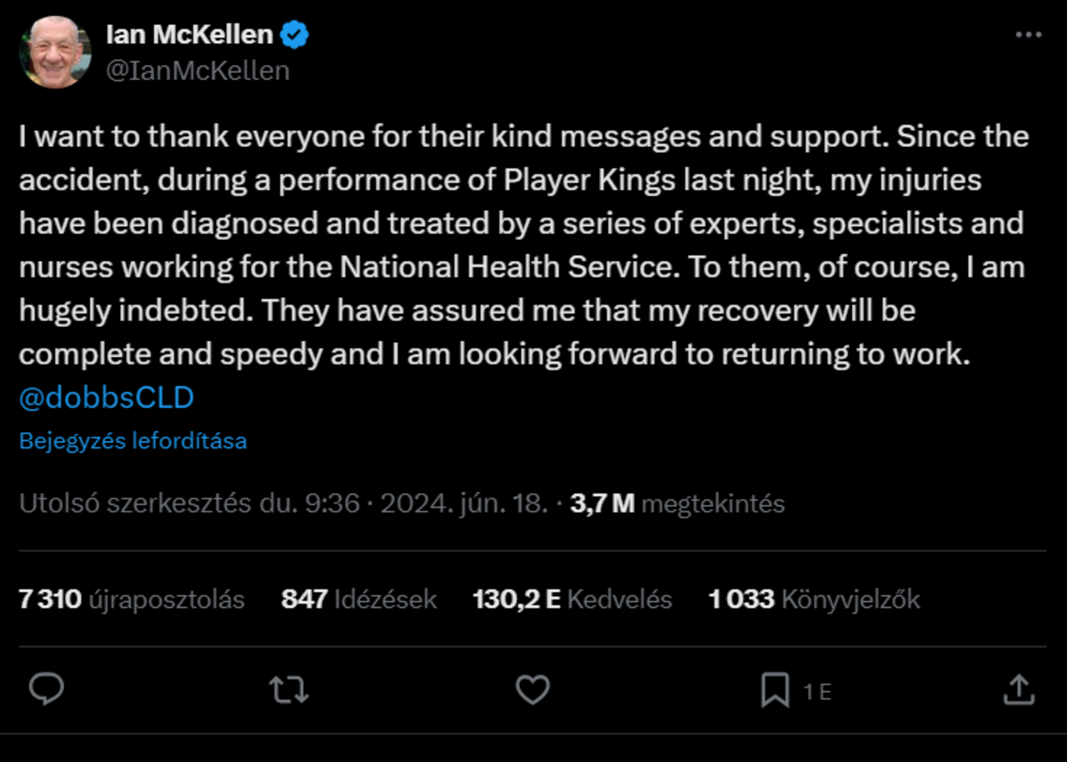Show the 7 310 újraposztolás list

132,599
